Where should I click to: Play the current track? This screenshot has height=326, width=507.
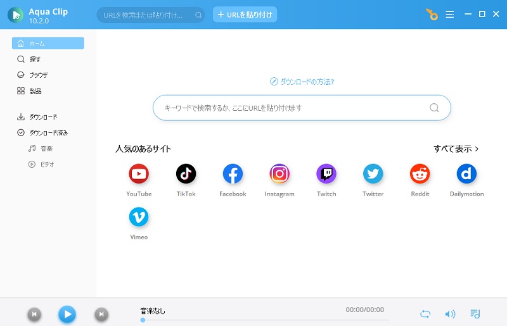pos(67,314)
